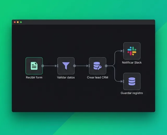Click the 'Recibir form' label text
Image resolution: width=167 pixels, height=135 pixels.
coord(34,77)
